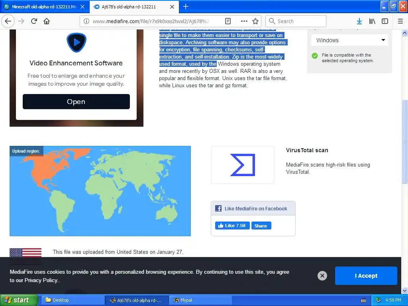Open the browser hamburger menu
Image resolution: width=408 pixels, height=306 pixels.
click(x=400, y=21)
